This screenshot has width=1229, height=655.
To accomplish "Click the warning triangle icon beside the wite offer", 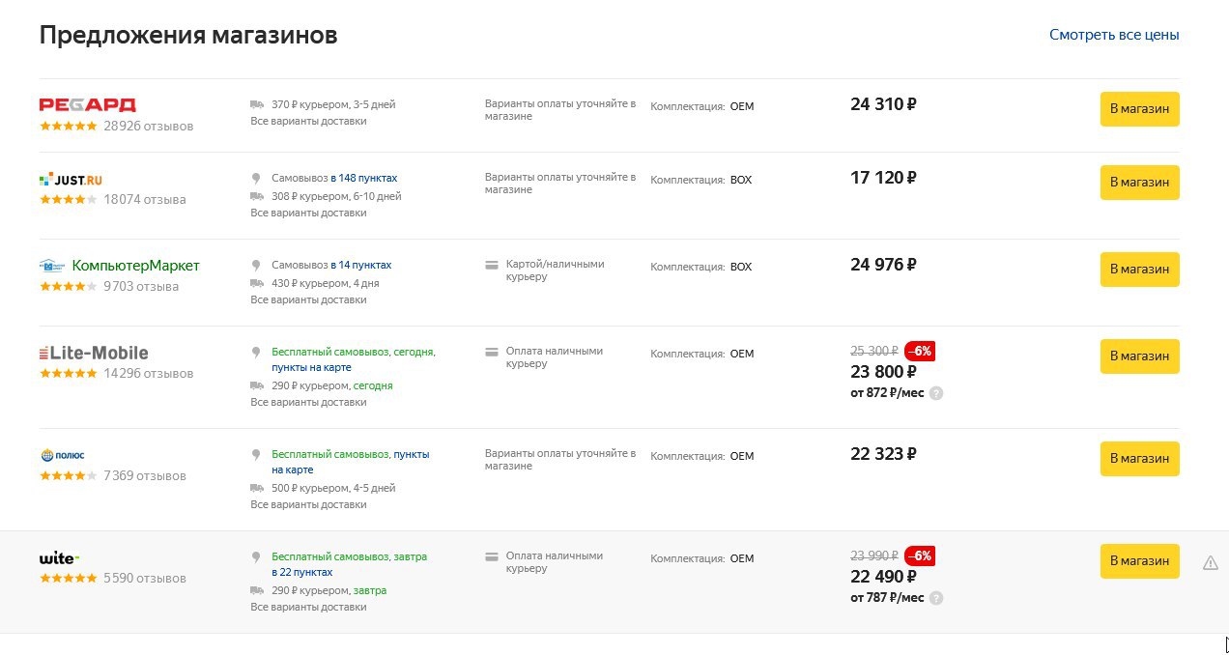I will click(1210, 562).
